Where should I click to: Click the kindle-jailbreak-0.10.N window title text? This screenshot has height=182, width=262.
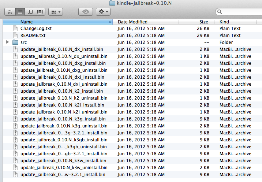[x=144, y=3]
